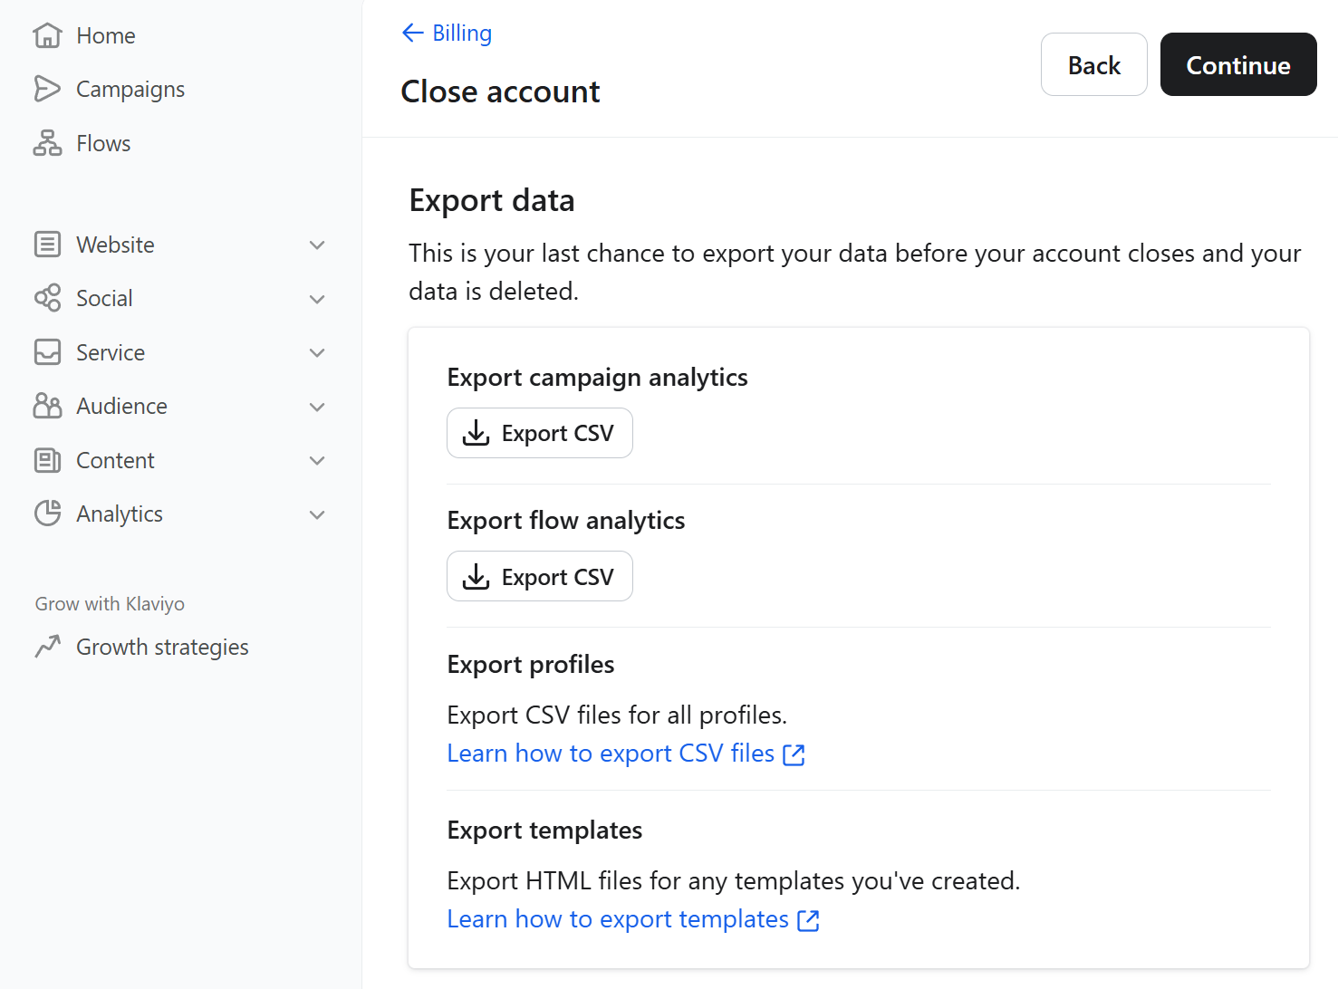Open Flows via its flowchart icon
This screenshot has width=1338, height=989.
click(48, 142)
